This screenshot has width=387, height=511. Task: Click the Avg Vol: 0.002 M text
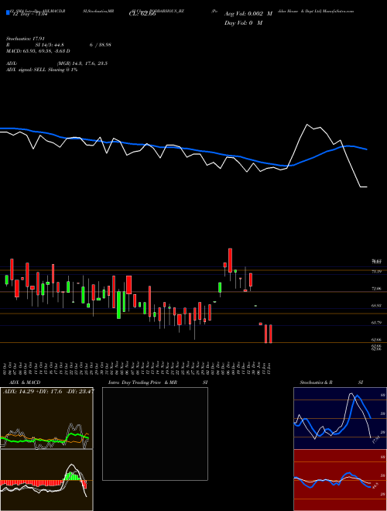click(248, 14)
